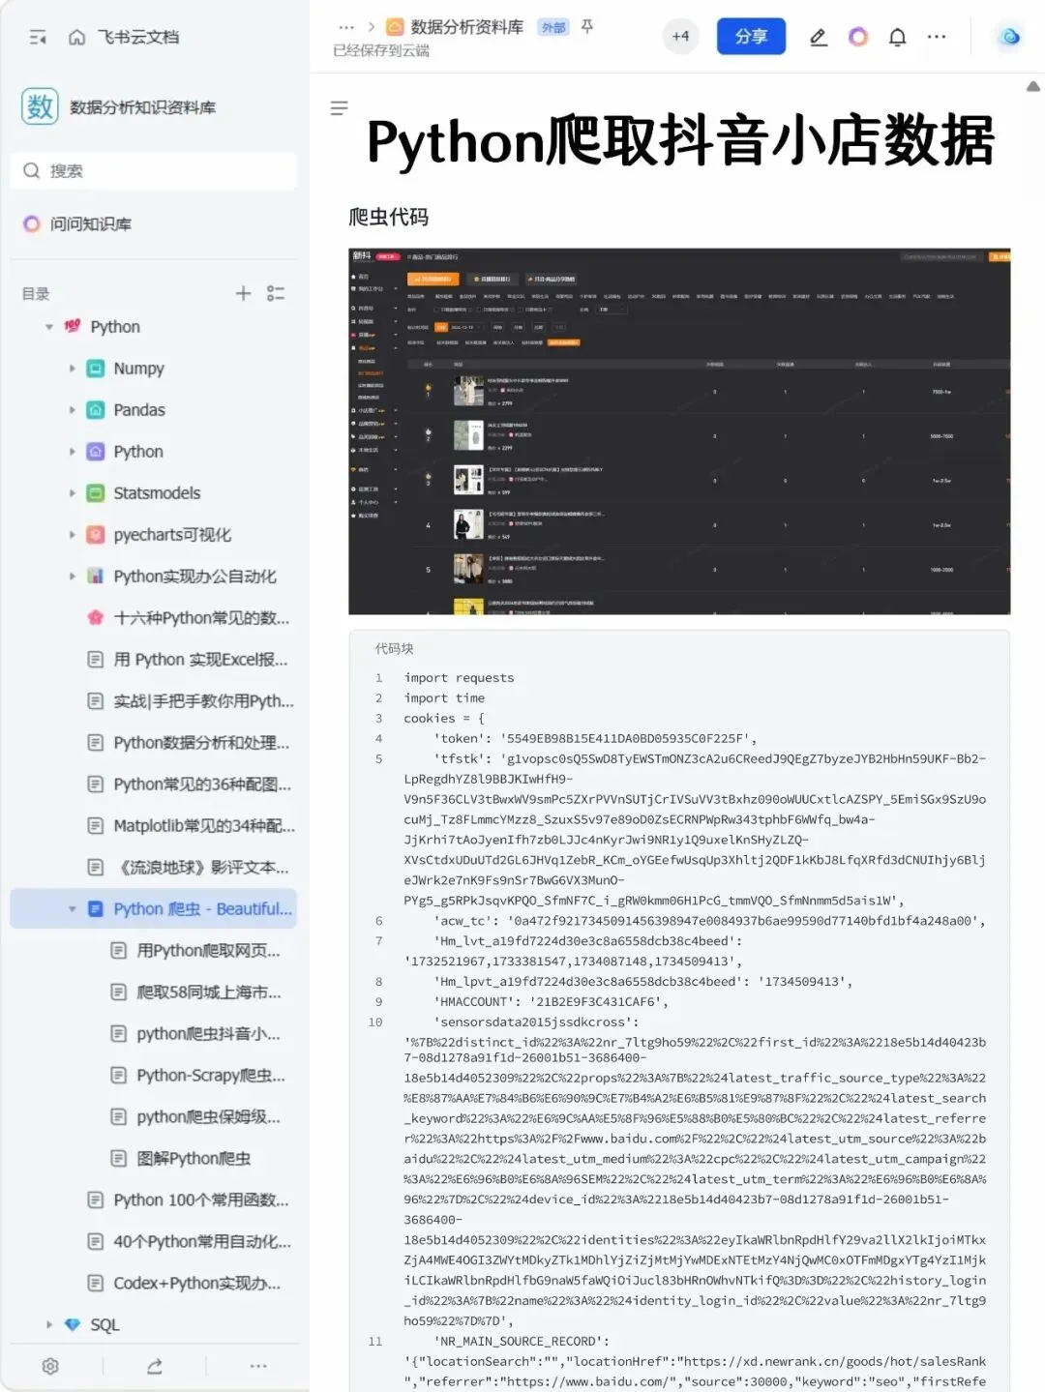This screenshot has width=1045, height=1392.
Task: Click the document scroll-up arrow
Action: [1033, 86]
